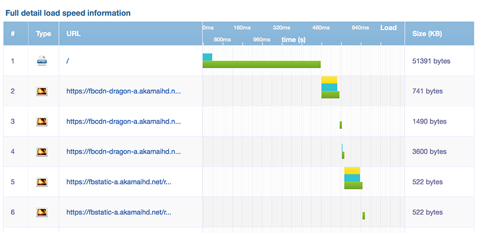
Task: Click the cyan timing bar in row 5
Action: click(x=352, y=178)
